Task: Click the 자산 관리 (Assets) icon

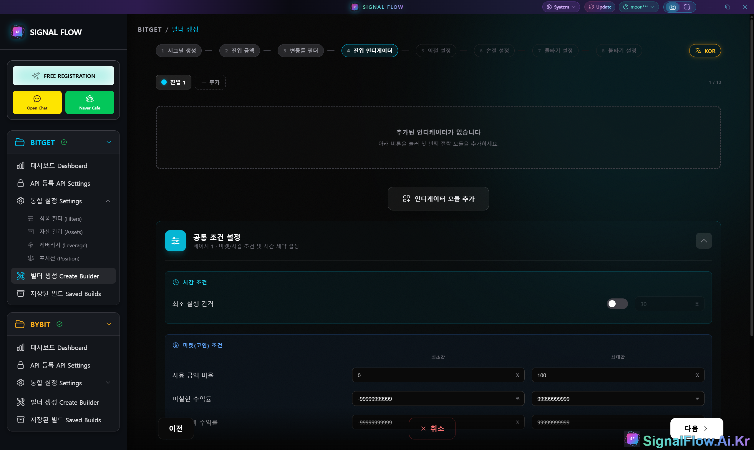Action: (31, 232)
